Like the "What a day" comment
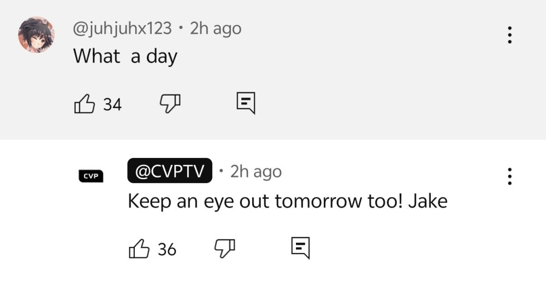 tap(85, 103)
